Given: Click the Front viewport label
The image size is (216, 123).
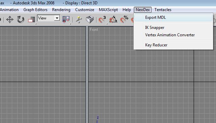Looking at the screenshot, I should (x=94, y=30).
